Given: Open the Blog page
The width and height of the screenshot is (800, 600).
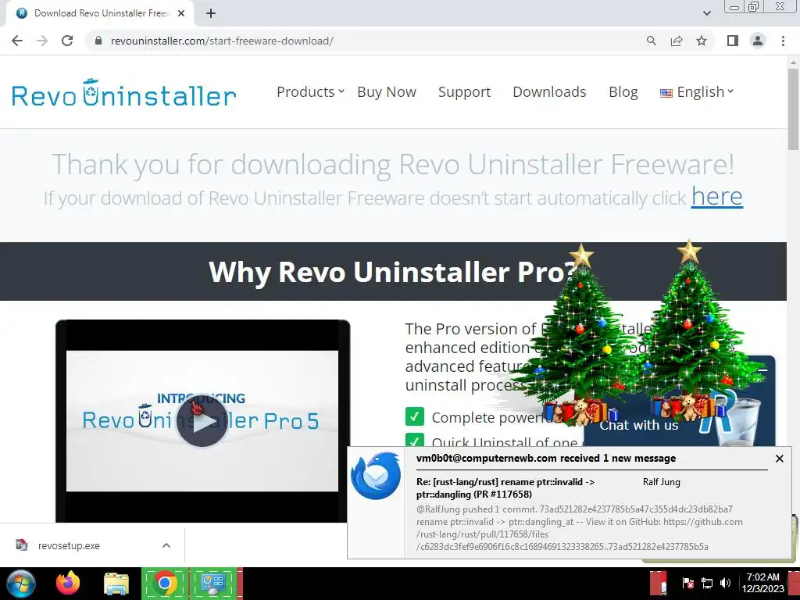Looking at the screenshot, I should 623,92.
